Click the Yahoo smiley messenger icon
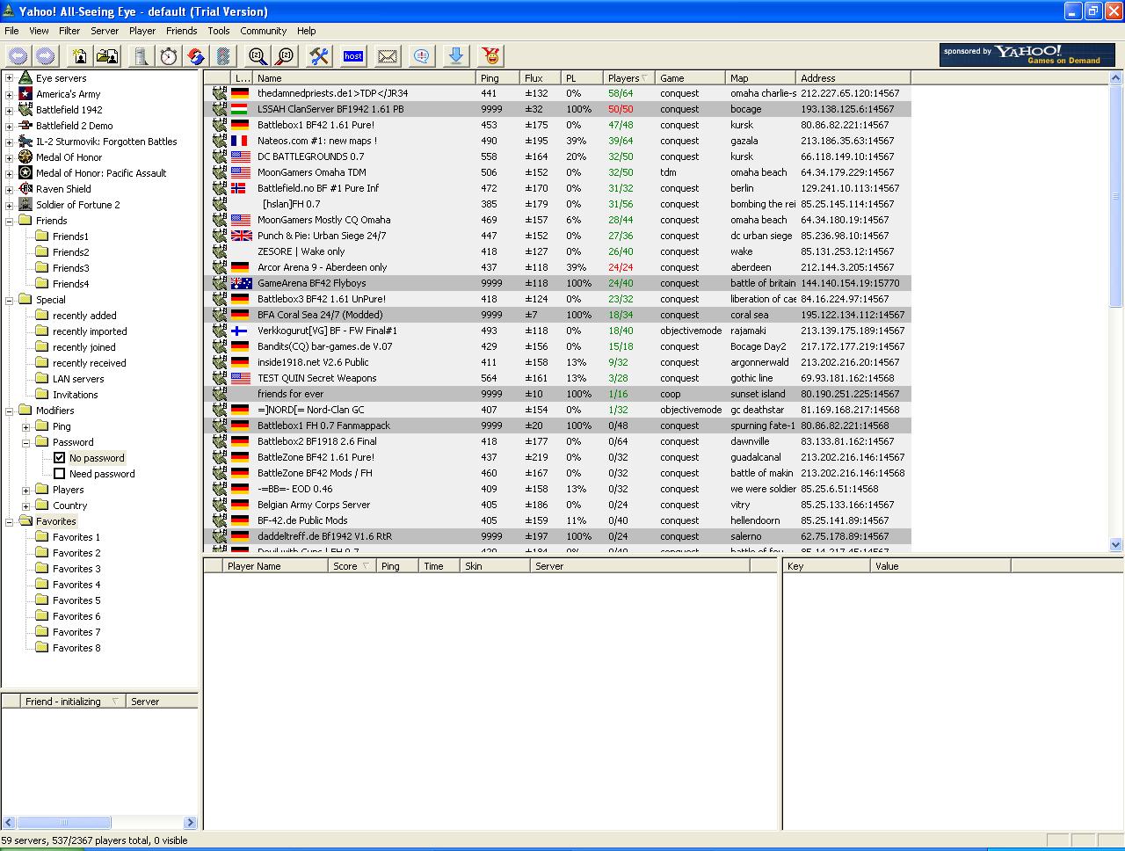The width and height of the screenshot is (1125, 851). [491, 56]
